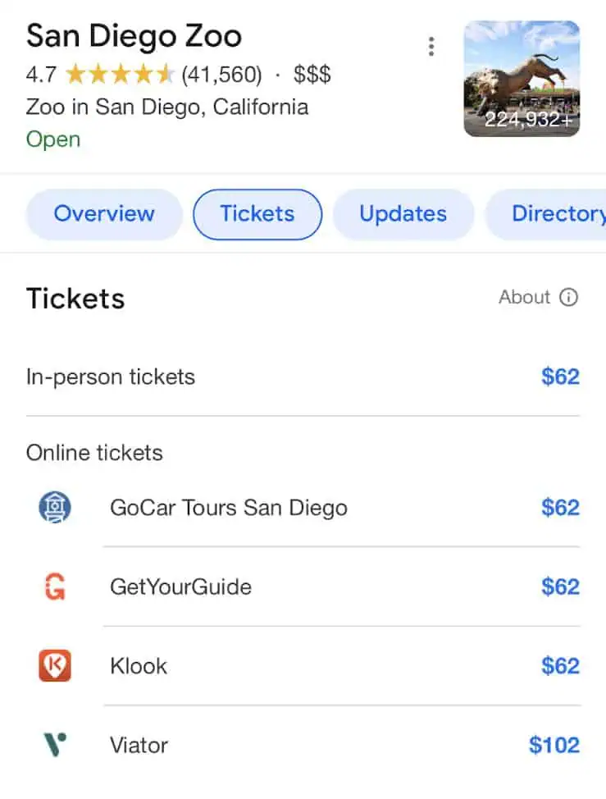This screenshot has width=606, height=799.
Task: Click the Viator logo icon
Action: point(55,745)
